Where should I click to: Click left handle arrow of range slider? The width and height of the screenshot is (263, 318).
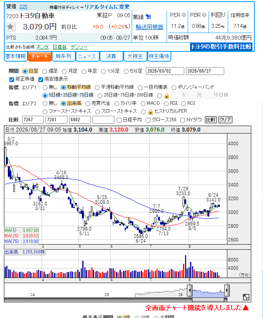point(189,290)
